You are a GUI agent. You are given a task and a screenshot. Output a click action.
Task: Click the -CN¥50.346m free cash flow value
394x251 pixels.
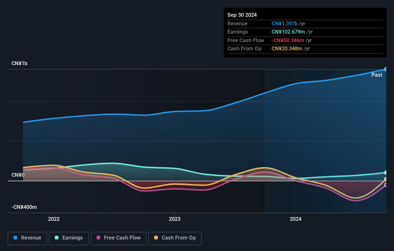point(288,40)
